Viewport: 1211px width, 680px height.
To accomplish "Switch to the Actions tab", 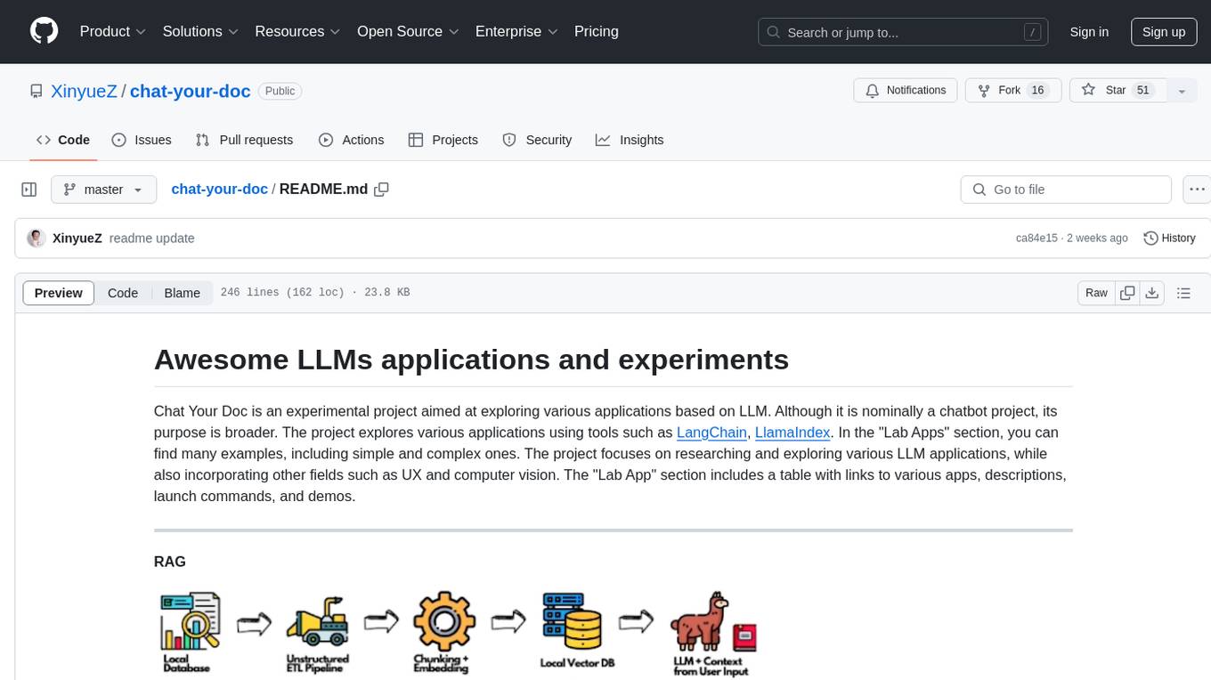I will 352,140.
